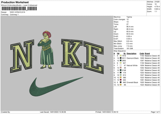Pick the dark olive swatch in stop row 8
Viewport: 161px width, 114px height.
121,73
